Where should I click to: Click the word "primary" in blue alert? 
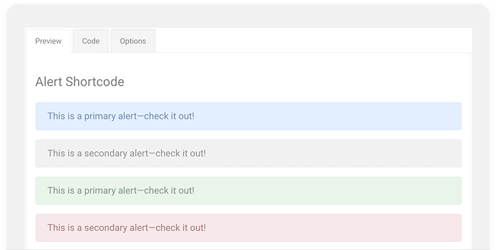tap(100, 116)
